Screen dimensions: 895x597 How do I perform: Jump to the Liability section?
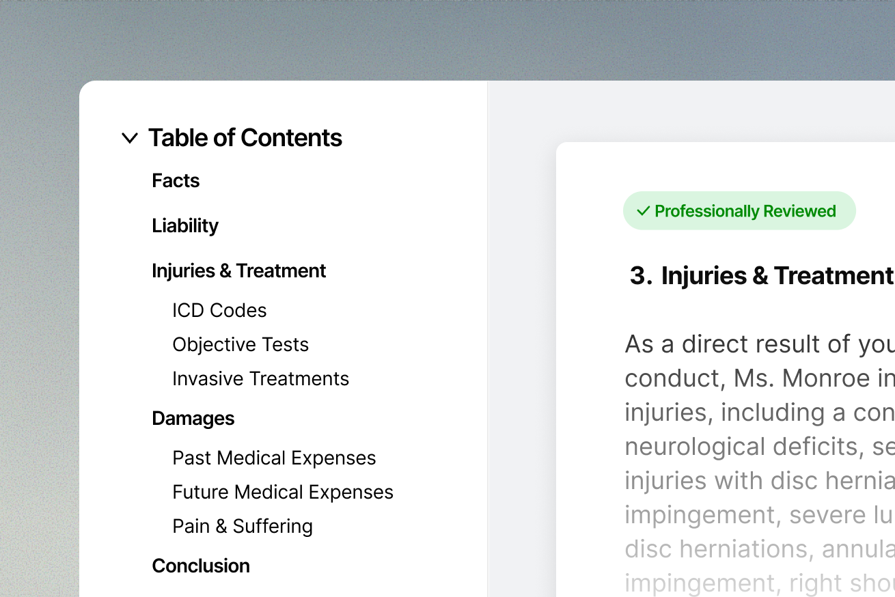185,226
